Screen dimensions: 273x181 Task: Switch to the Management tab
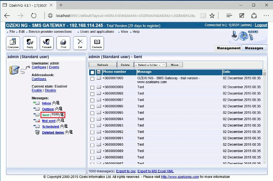229,48
